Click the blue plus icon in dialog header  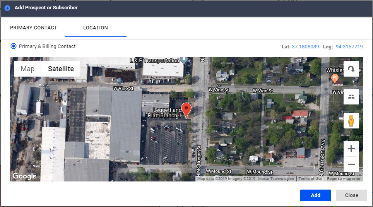pyautogui.click(x=7, y=8)
